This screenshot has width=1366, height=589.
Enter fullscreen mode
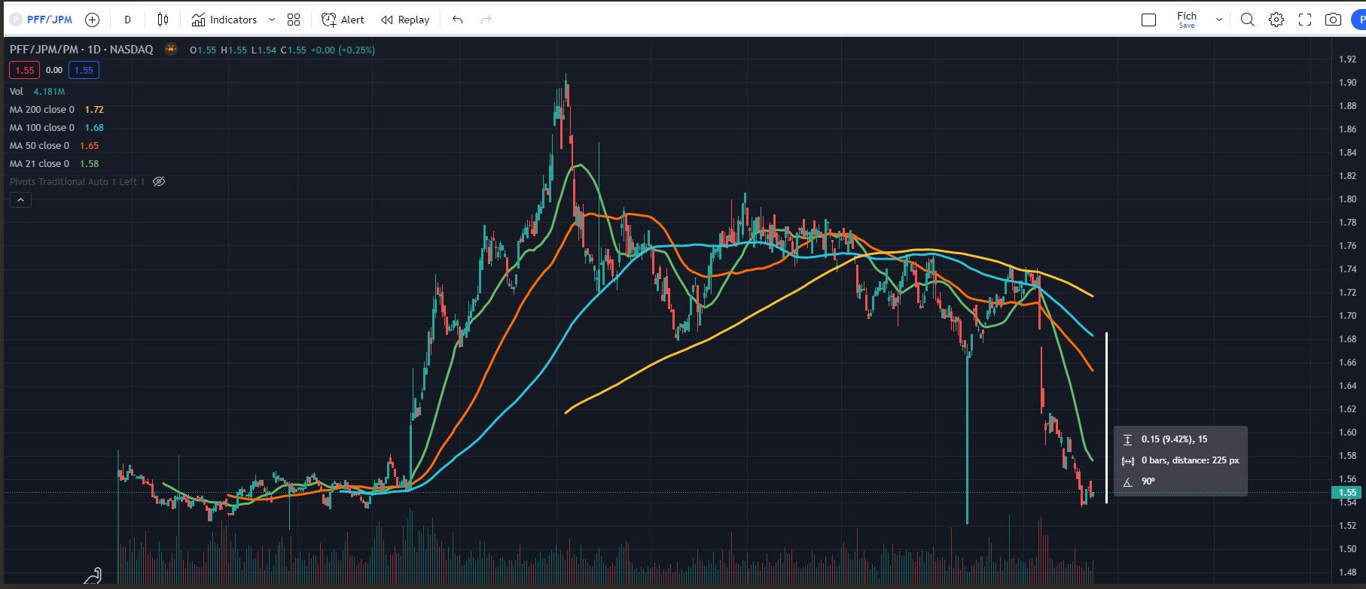point(1304,20)
